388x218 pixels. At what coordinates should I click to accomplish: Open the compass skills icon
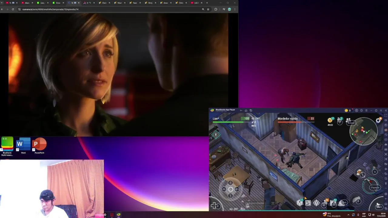click(316, 203)
